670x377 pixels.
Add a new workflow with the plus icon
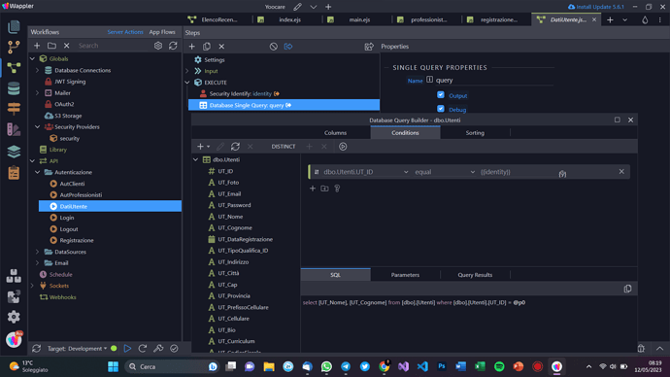click(37, 46)
